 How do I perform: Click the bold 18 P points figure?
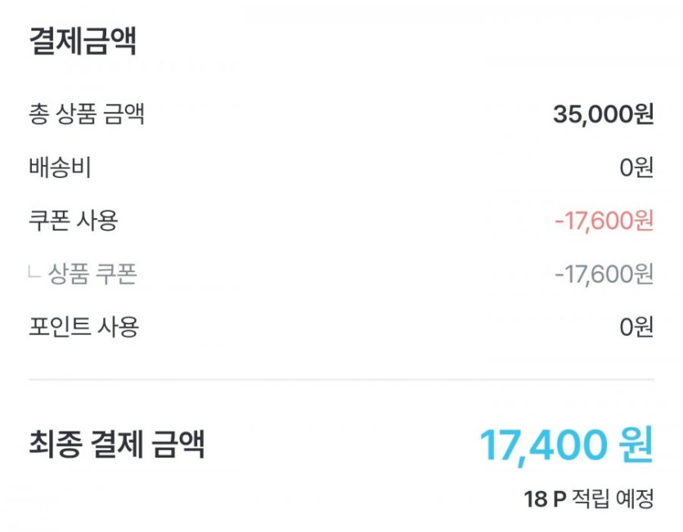click(x=545, y=498)
